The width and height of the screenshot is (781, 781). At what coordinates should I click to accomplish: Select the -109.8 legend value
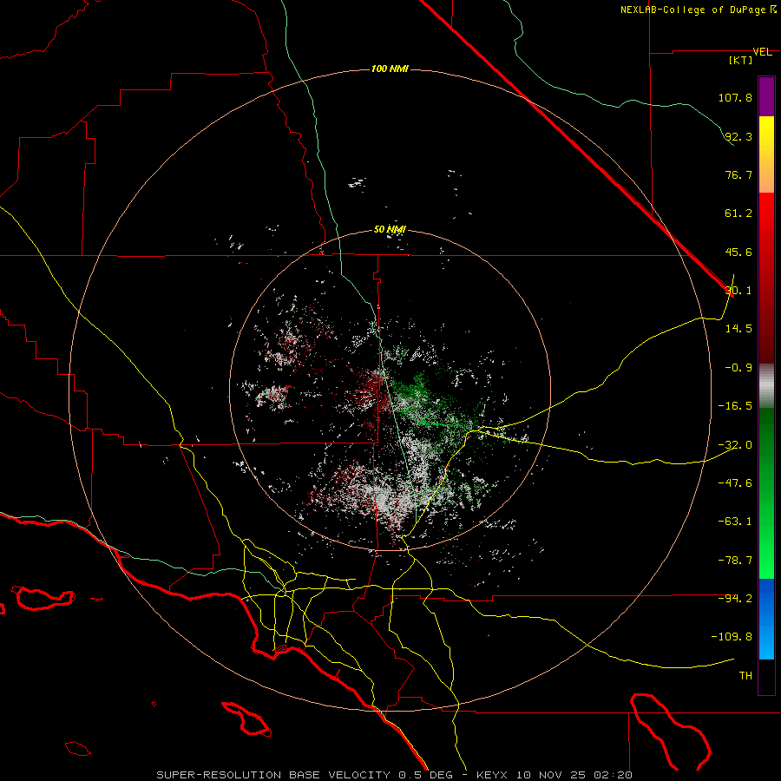pyautogui.click(x=732, y=637)
